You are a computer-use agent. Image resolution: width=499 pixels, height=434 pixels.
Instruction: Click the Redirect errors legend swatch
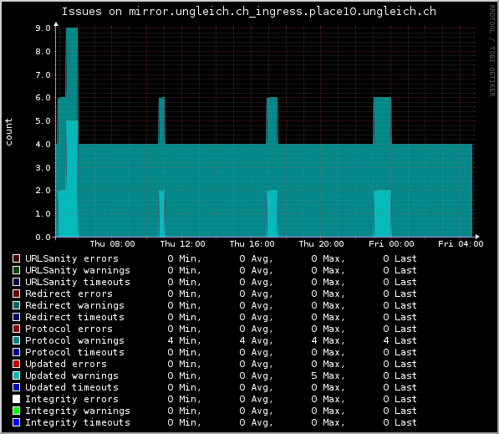[x=16, y=294]
